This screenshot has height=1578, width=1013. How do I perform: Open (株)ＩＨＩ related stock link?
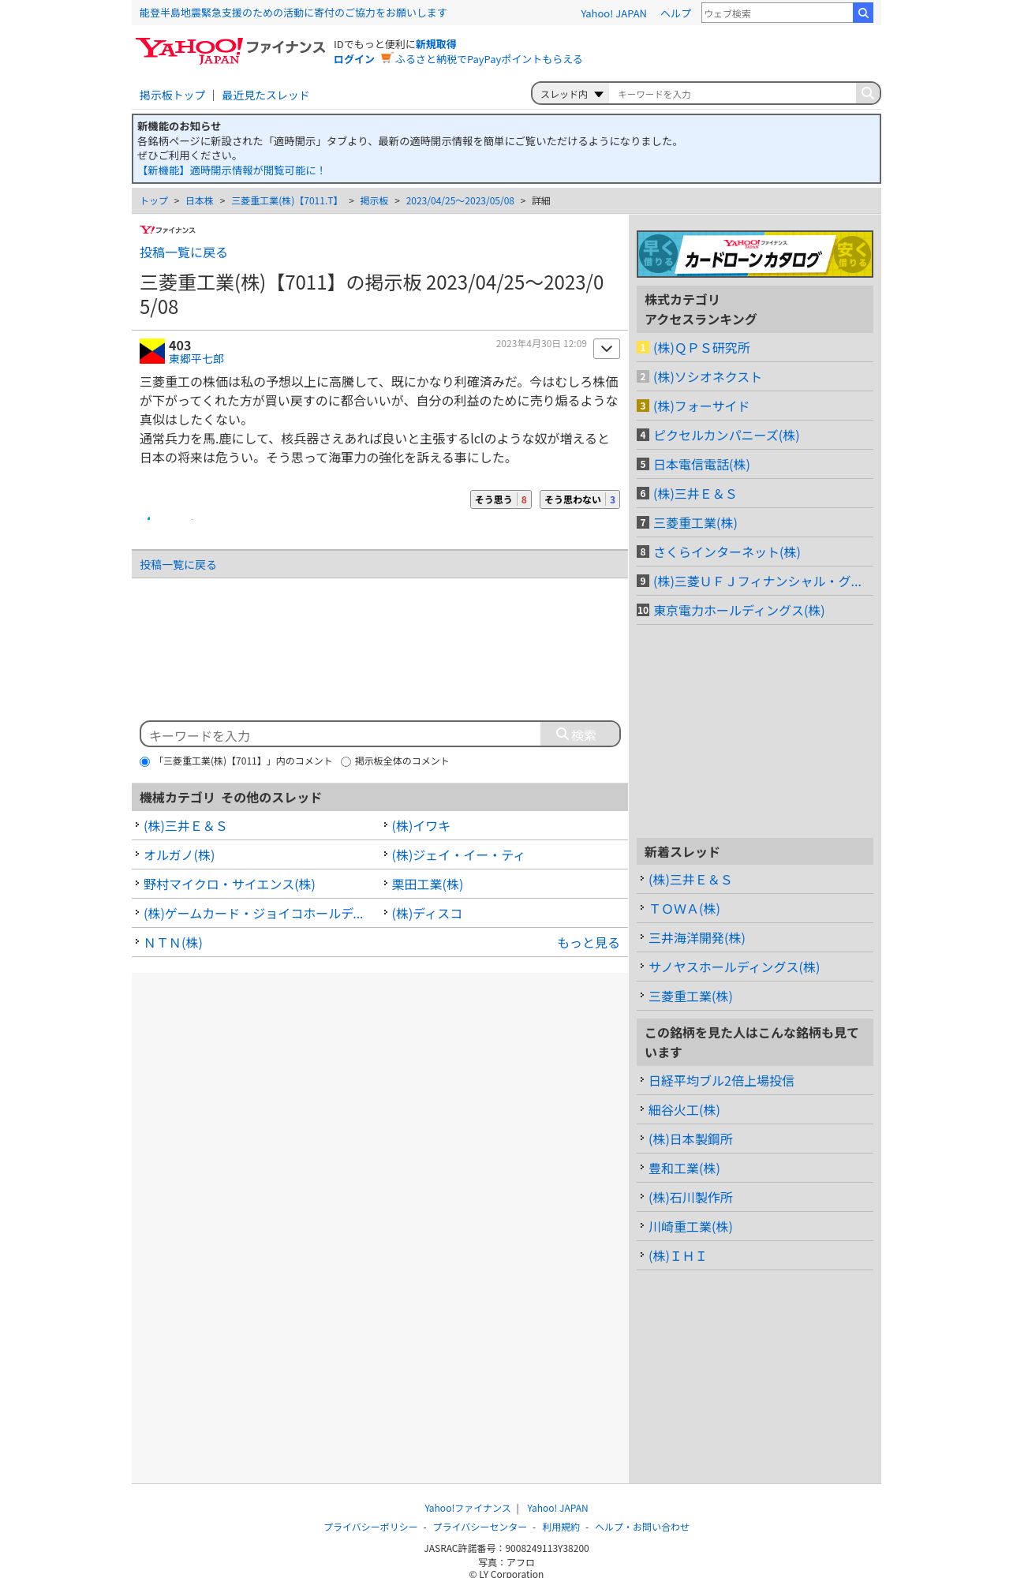point(677,1256)
